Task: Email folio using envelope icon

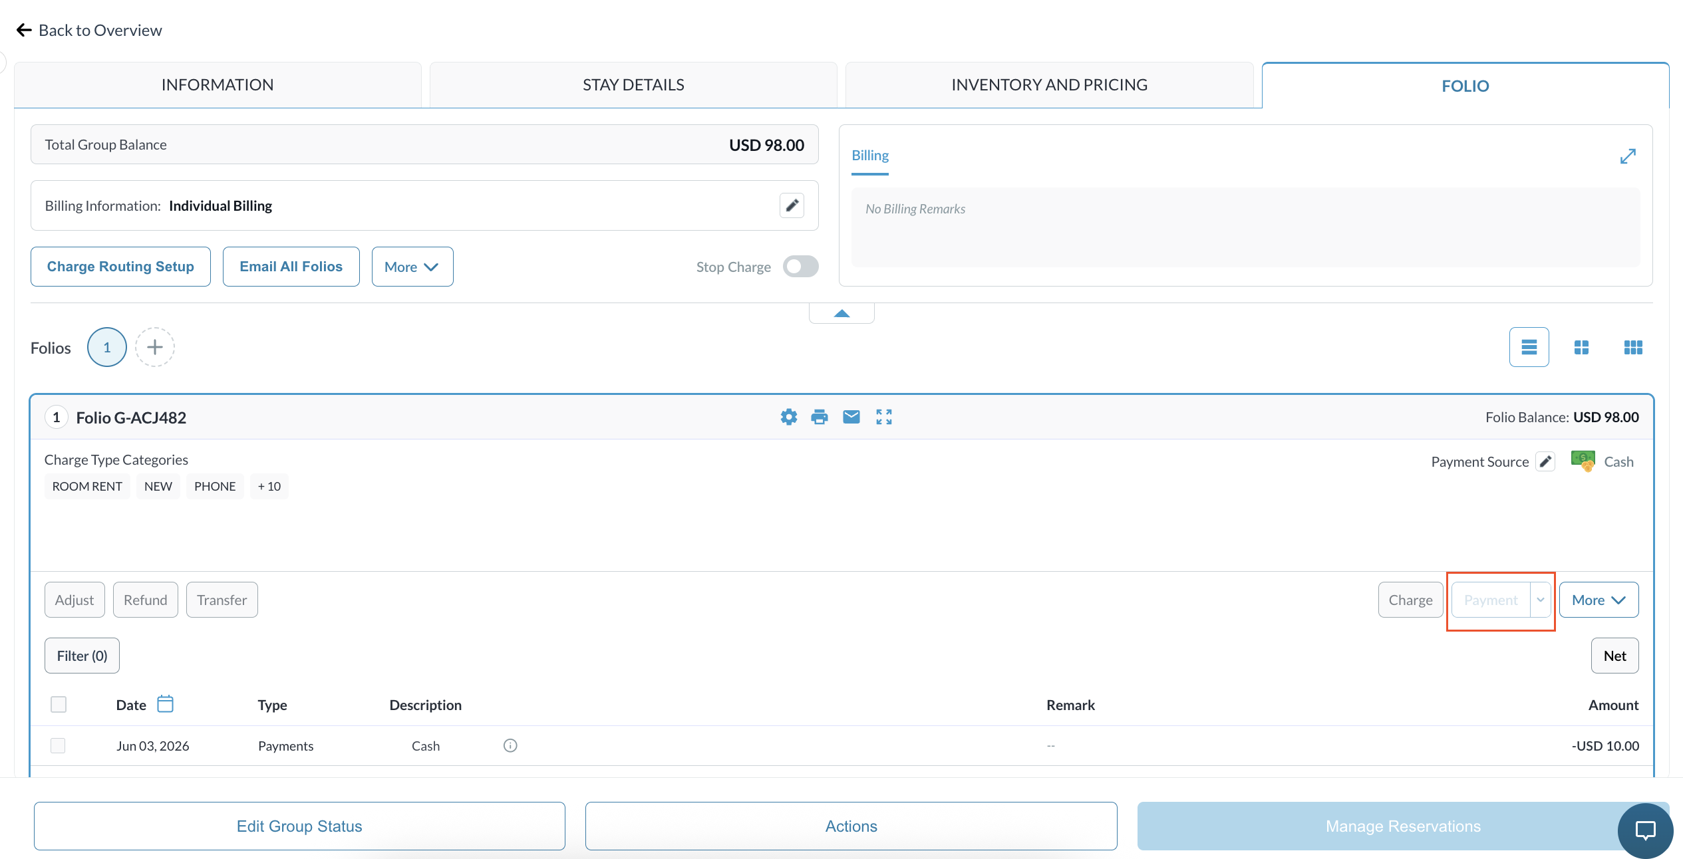Action: 851,417
